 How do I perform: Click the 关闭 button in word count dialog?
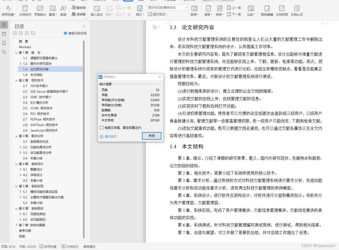click(152, 136)
